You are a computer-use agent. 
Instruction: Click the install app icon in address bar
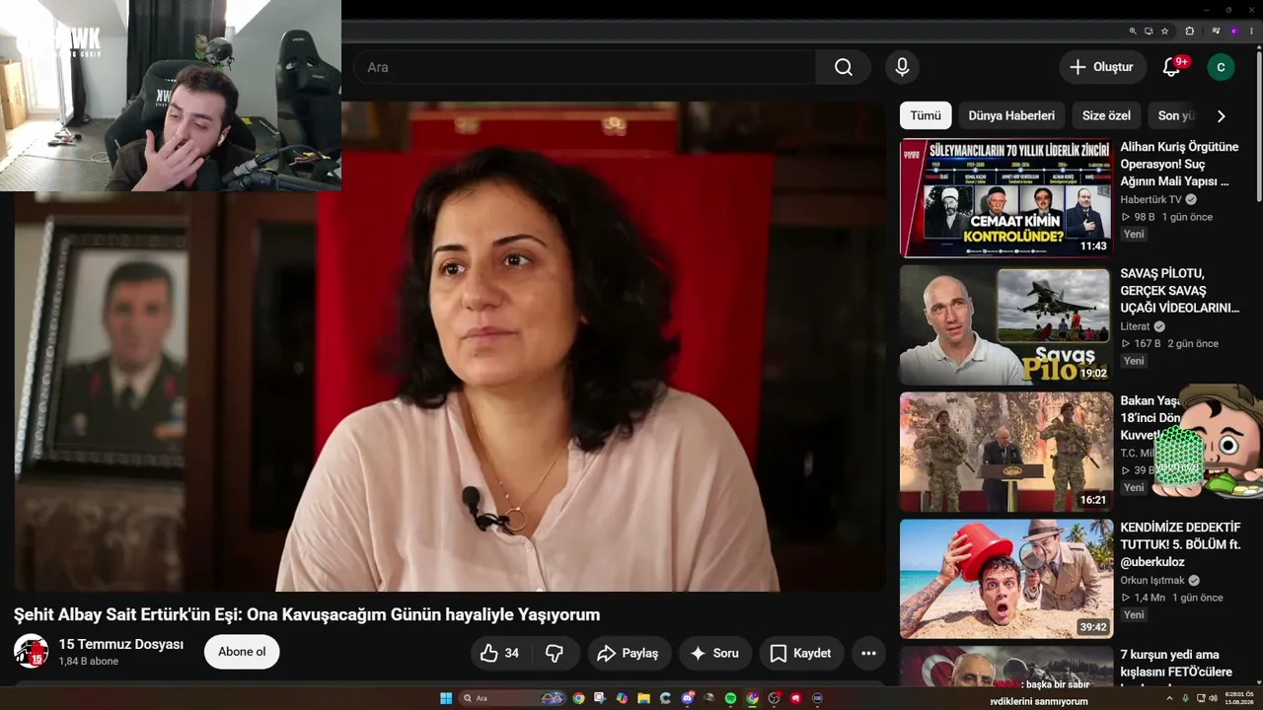(x=1149, y=32)
